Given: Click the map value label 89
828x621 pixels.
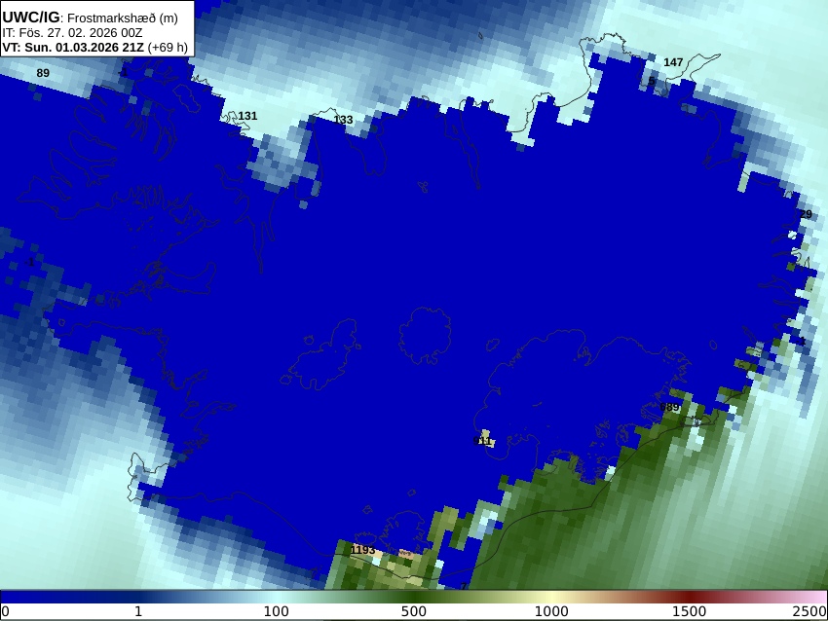Looking at the screenshot, I should click(x=43, y=73).
